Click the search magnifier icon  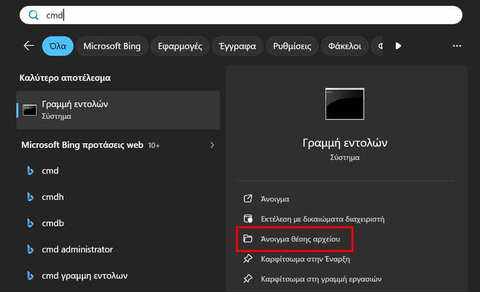tap(33, 15)
